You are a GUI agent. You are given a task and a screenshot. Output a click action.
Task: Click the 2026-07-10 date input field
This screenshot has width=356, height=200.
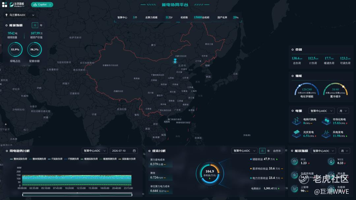coord(124,151)
